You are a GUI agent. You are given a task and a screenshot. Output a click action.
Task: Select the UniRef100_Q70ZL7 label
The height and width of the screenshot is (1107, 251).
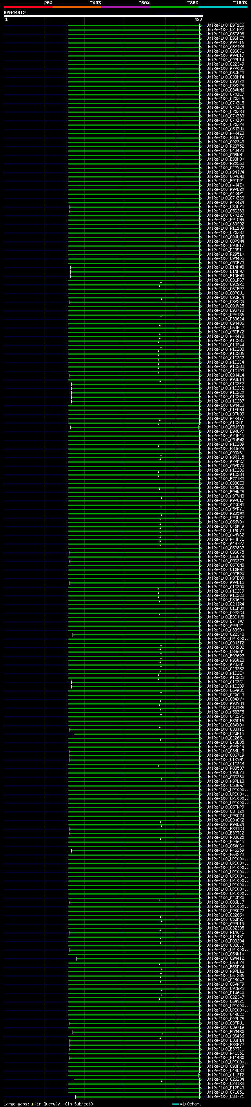click(225, 95)
